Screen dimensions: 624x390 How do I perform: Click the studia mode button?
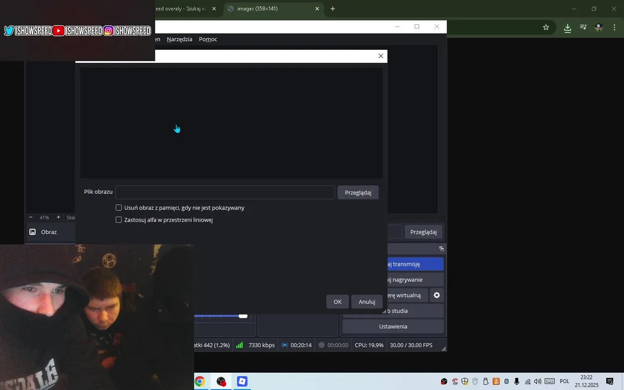tap(415, 311)
